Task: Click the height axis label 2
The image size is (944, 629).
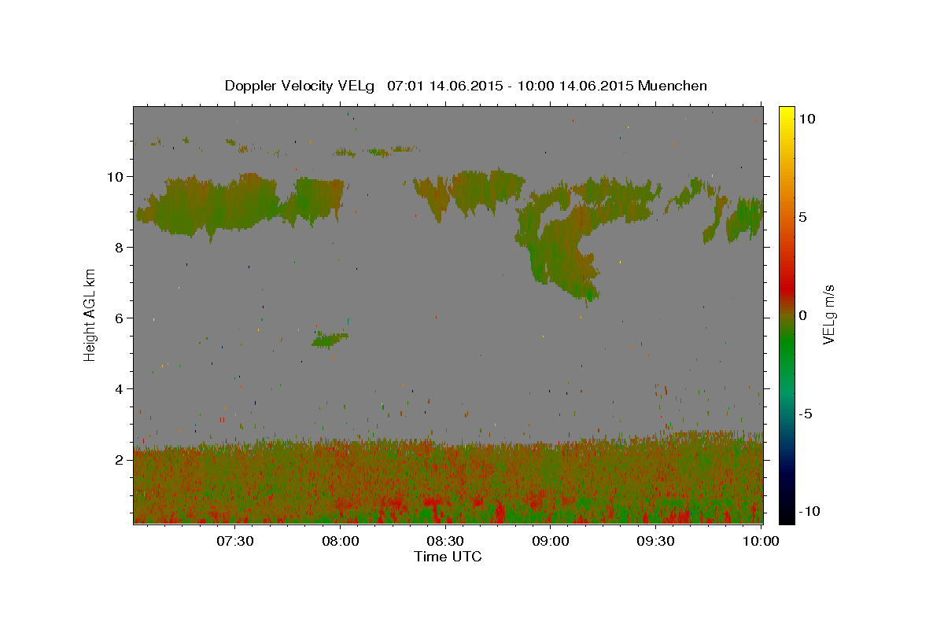Action: 120,459
